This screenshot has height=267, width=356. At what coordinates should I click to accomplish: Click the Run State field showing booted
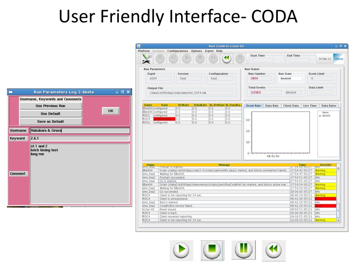291,78
